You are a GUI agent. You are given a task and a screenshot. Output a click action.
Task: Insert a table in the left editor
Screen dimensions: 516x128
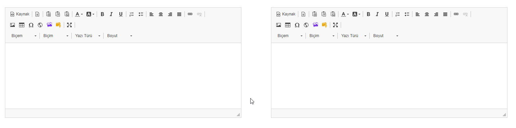(22, 25)
